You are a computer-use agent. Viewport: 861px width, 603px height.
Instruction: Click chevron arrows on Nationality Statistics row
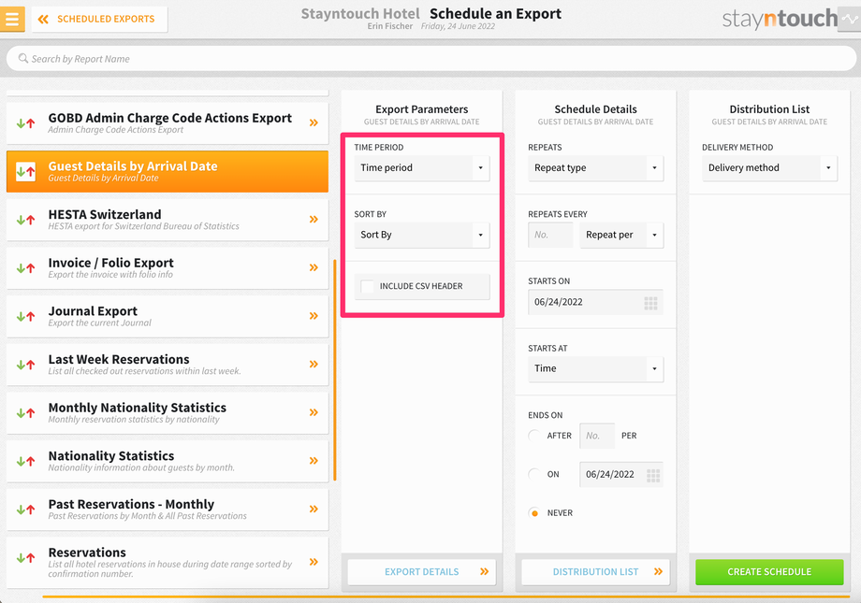point(314,461)
